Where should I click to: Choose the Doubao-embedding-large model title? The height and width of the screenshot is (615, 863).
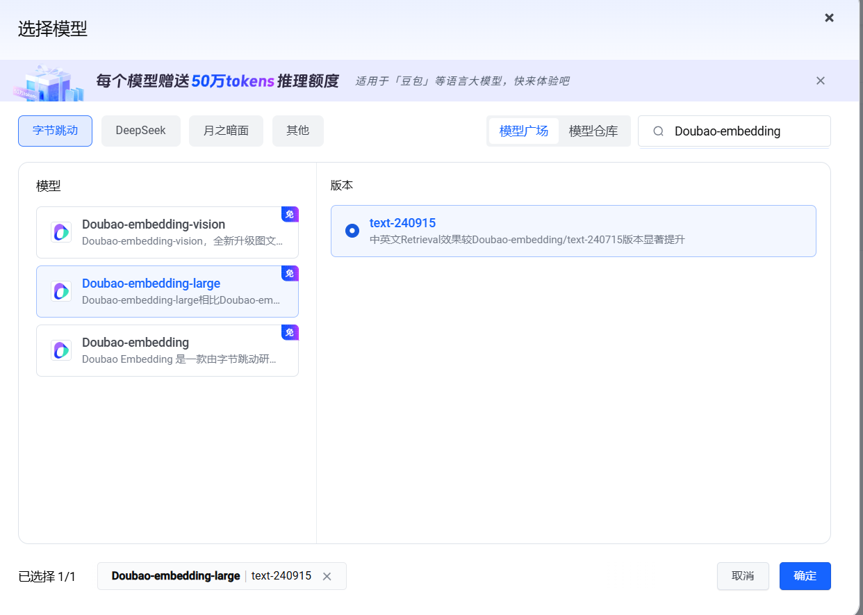151,284
